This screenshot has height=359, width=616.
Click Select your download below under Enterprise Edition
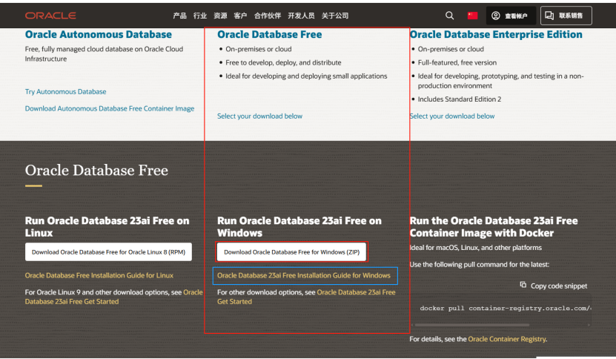point(452,116)
